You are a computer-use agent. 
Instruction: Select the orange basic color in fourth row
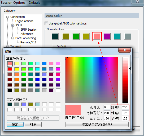coord(17,80)
